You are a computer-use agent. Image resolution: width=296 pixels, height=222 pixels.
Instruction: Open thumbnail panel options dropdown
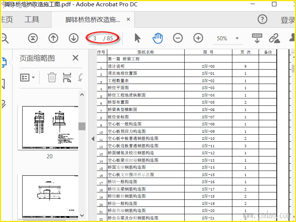[x=27, y=77]
